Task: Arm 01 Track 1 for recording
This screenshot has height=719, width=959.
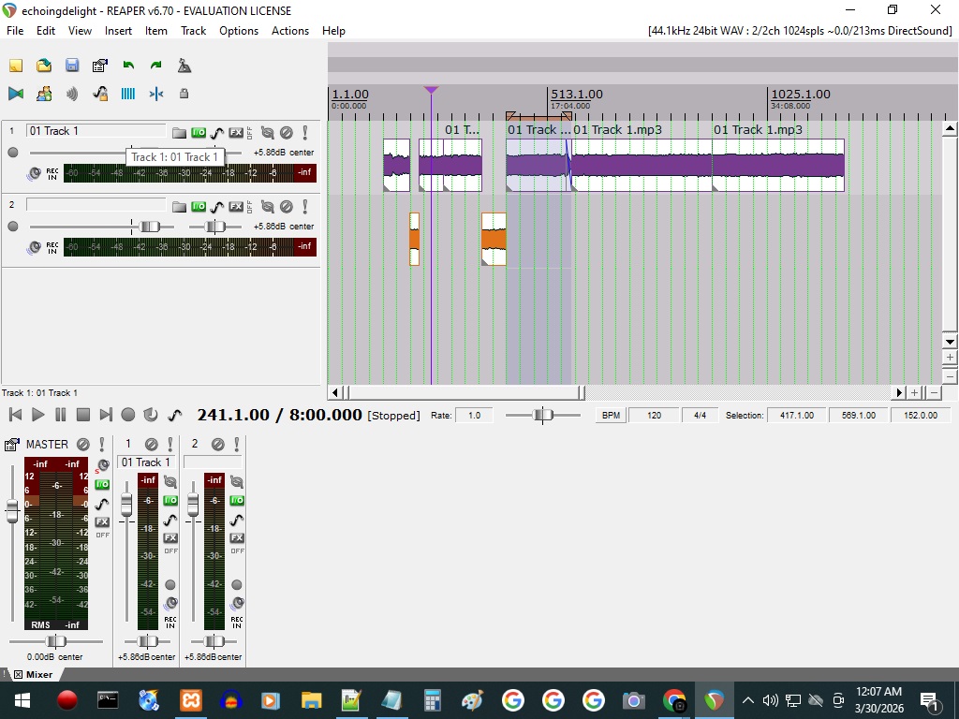Action: click(13, 153)
